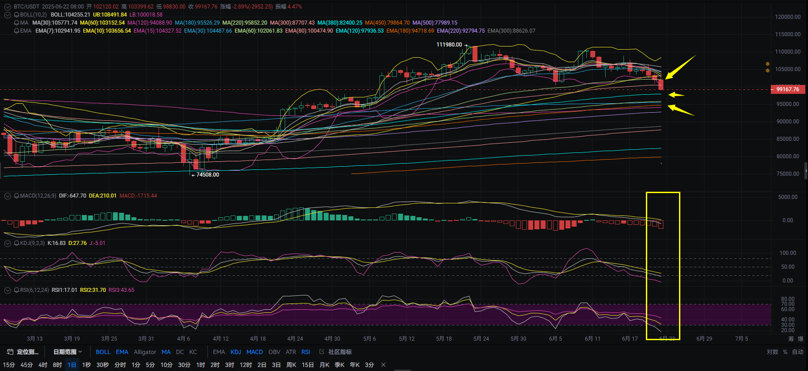
Task: Enable the % percentage scale
Action: tap(785, 352)
